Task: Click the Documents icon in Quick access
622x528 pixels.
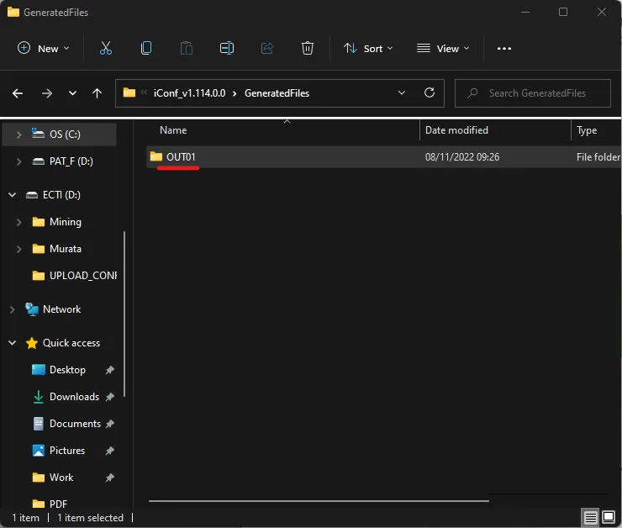Action: tap(38, 424)
